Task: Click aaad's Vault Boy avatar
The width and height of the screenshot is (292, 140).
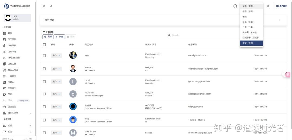Action: point(73,55)
